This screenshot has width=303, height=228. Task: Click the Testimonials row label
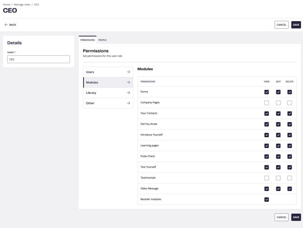[x=148, y=177]
